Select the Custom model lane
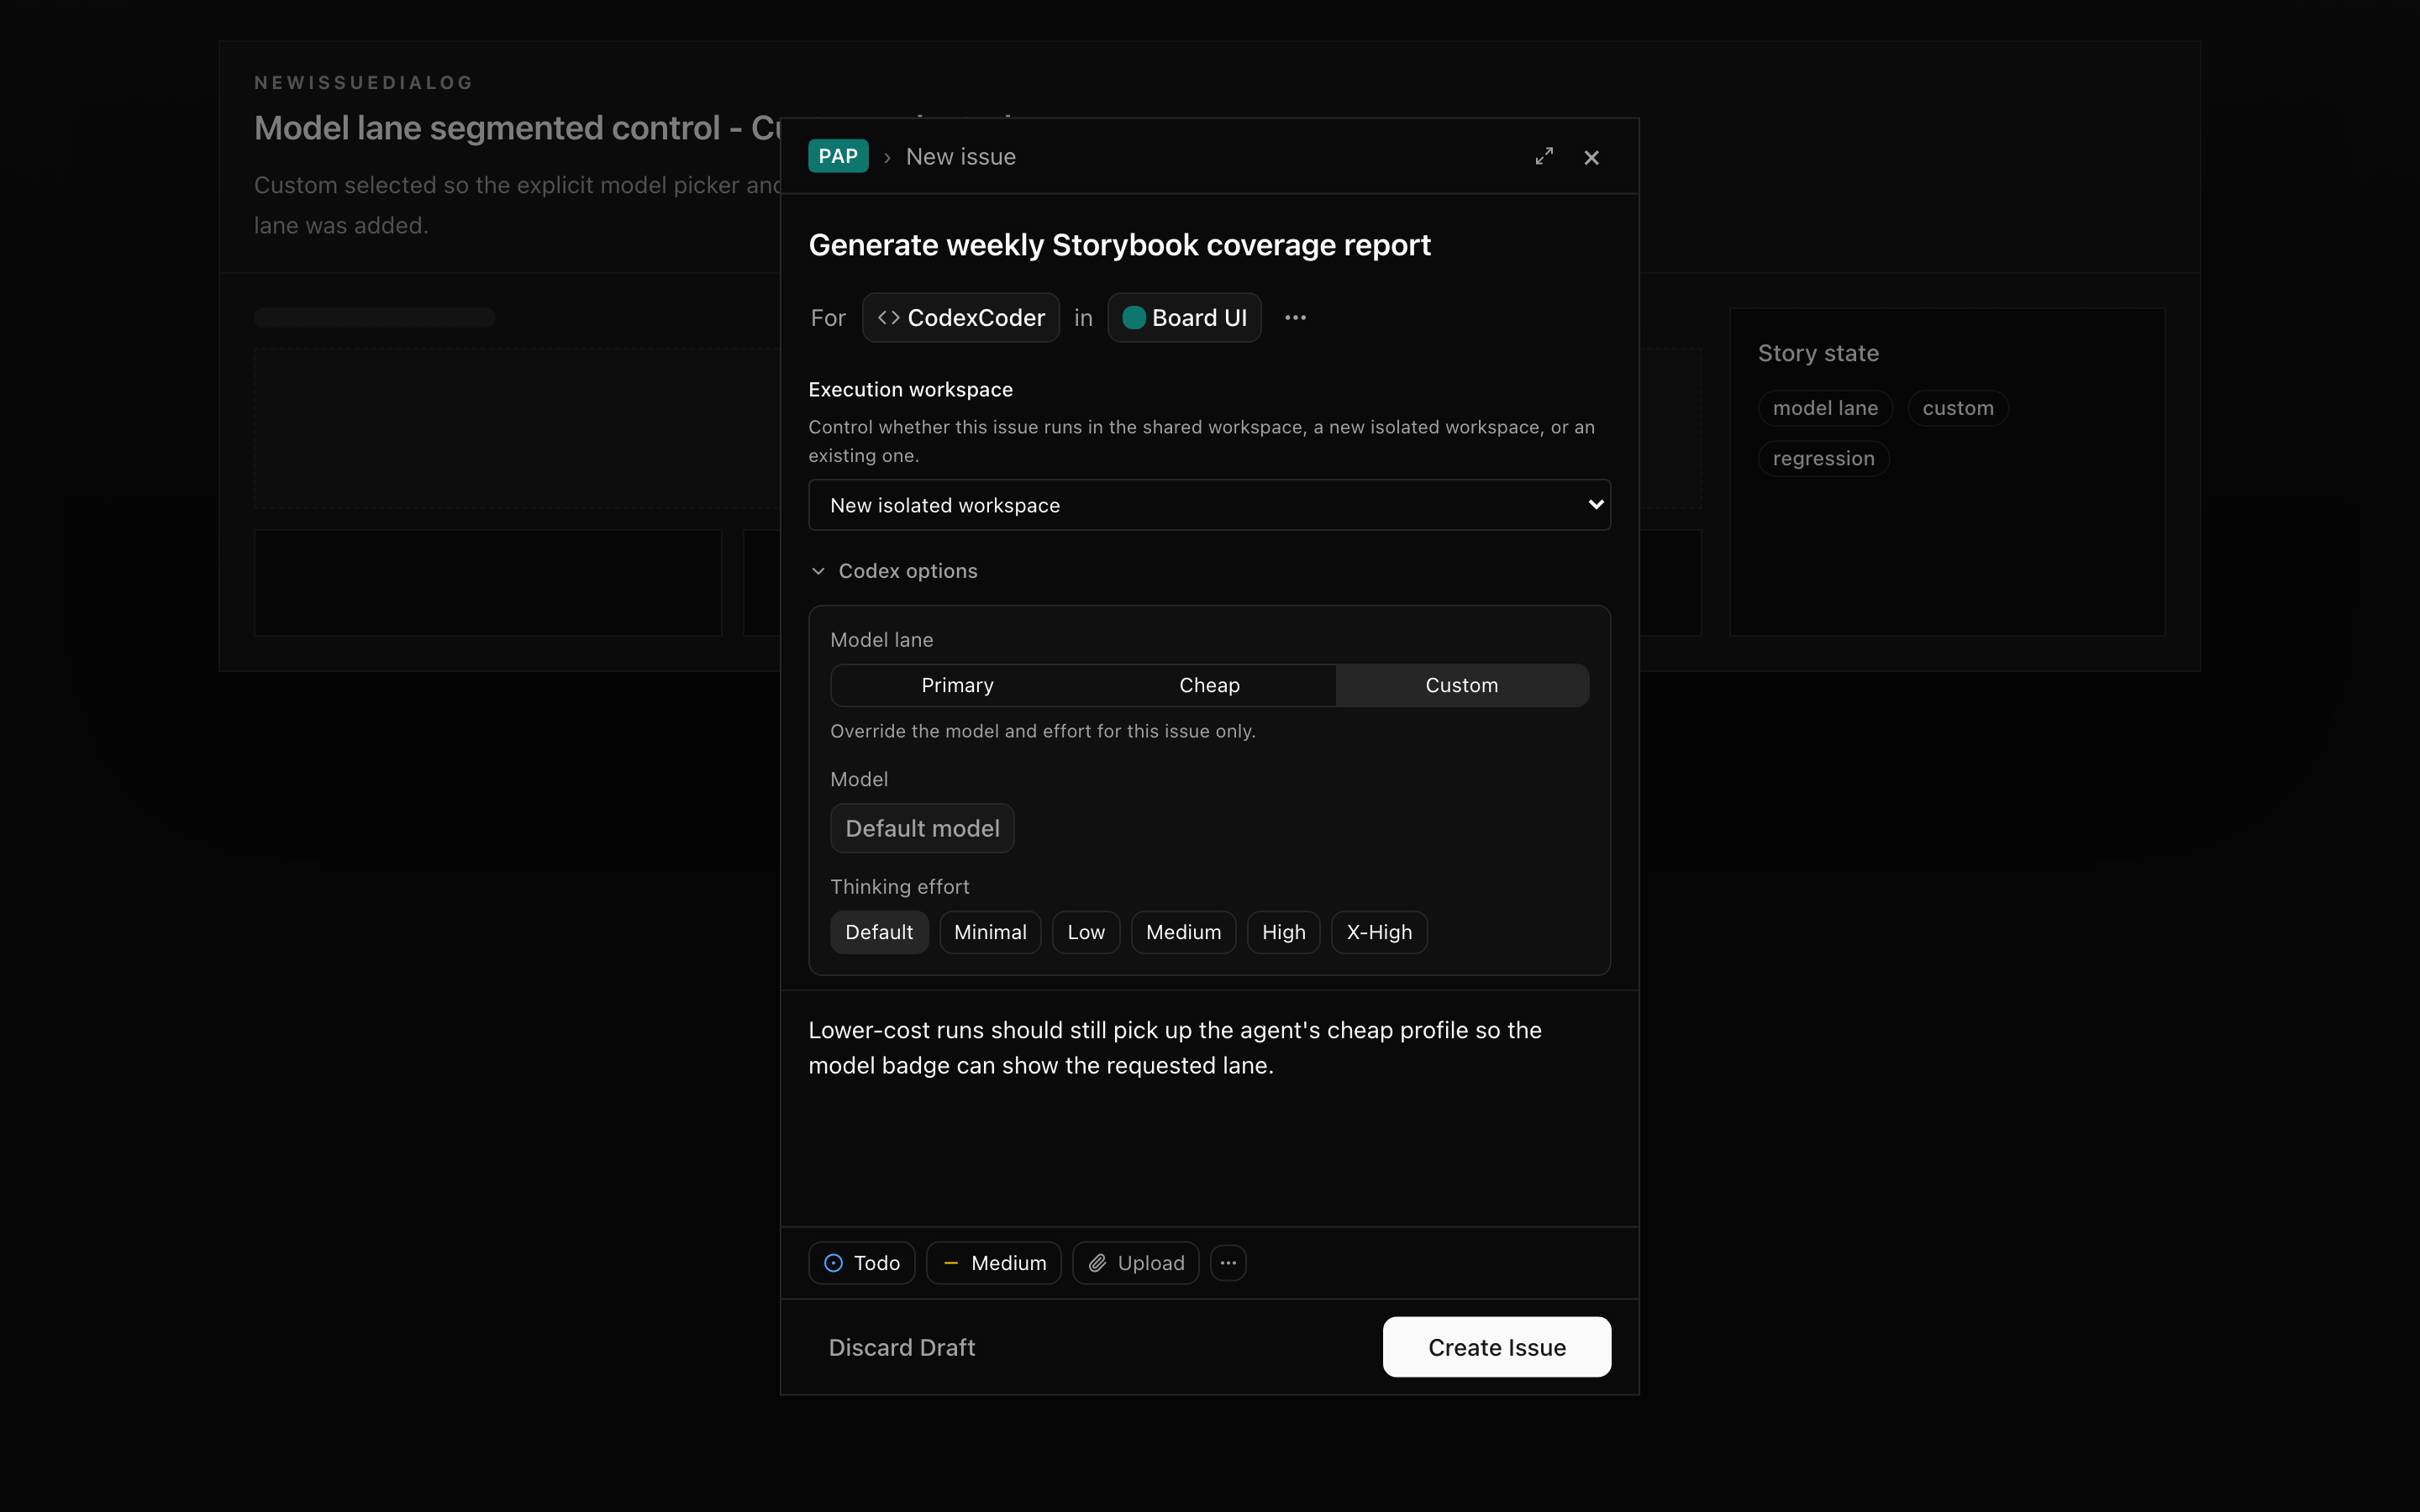This screenshot has height=1512, width=2420. (1461, 685)
